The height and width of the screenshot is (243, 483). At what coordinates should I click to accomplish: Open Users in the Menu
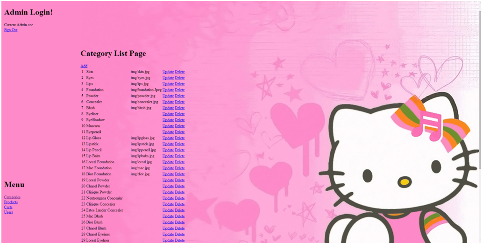point(8,212)
